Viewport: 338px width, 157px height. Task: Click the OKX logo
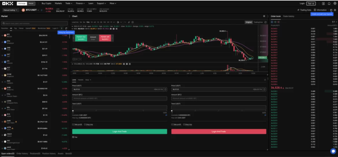[x=8, y=3]
